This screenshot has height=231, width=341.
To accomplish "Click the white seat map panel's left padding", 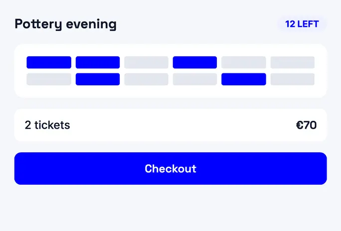I will pos(20,71).
